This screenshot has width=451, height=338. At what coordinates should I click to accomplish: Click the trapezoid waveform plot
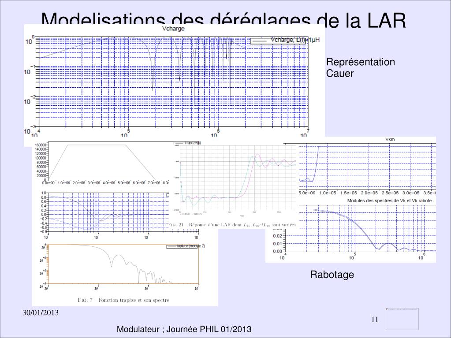pos(108,162)
